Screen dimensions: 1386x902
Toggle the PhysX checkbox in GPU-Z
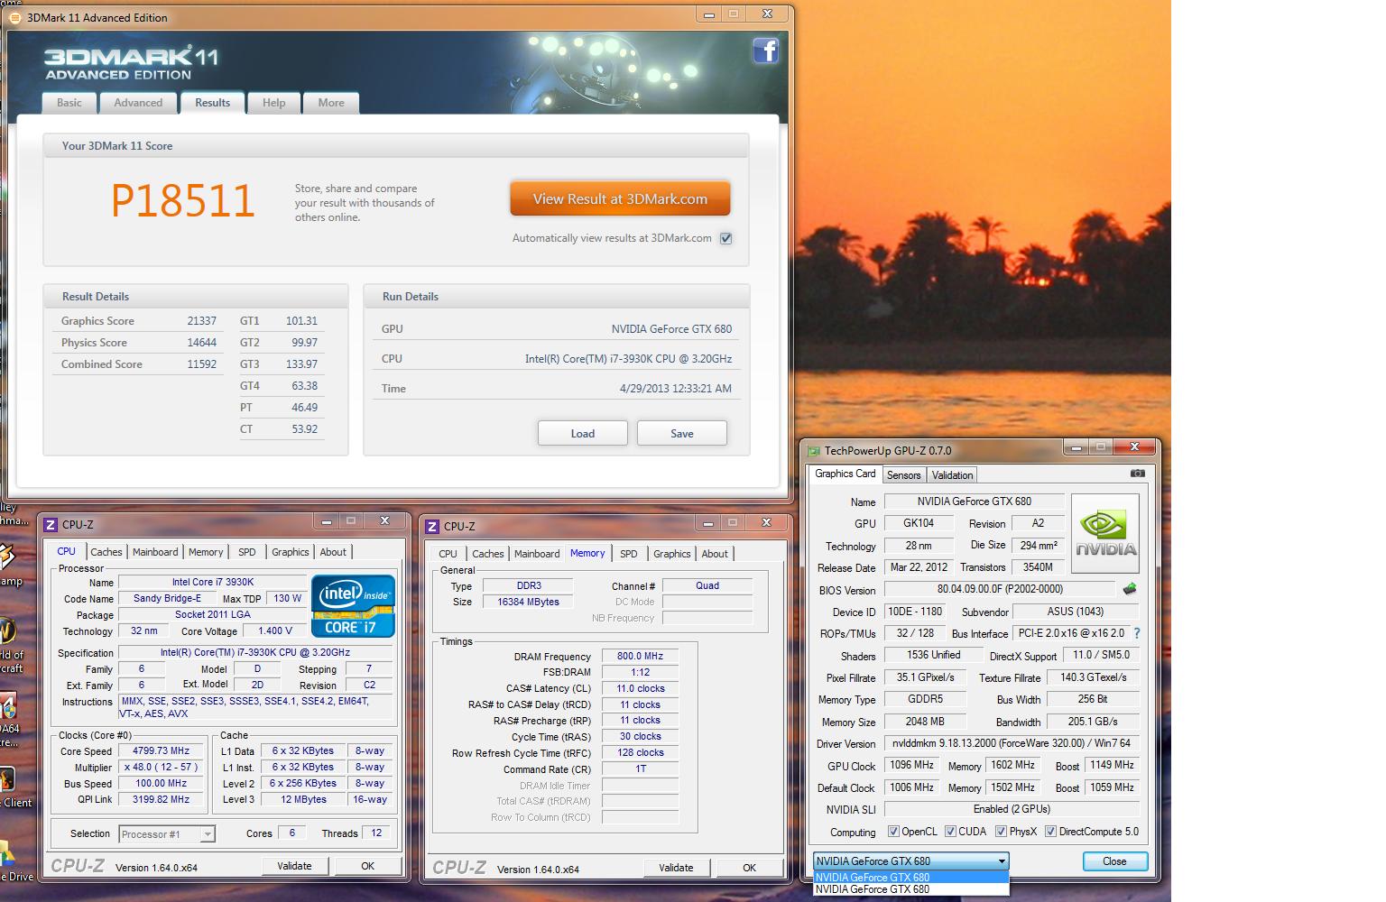click(x=1001, y=832)
